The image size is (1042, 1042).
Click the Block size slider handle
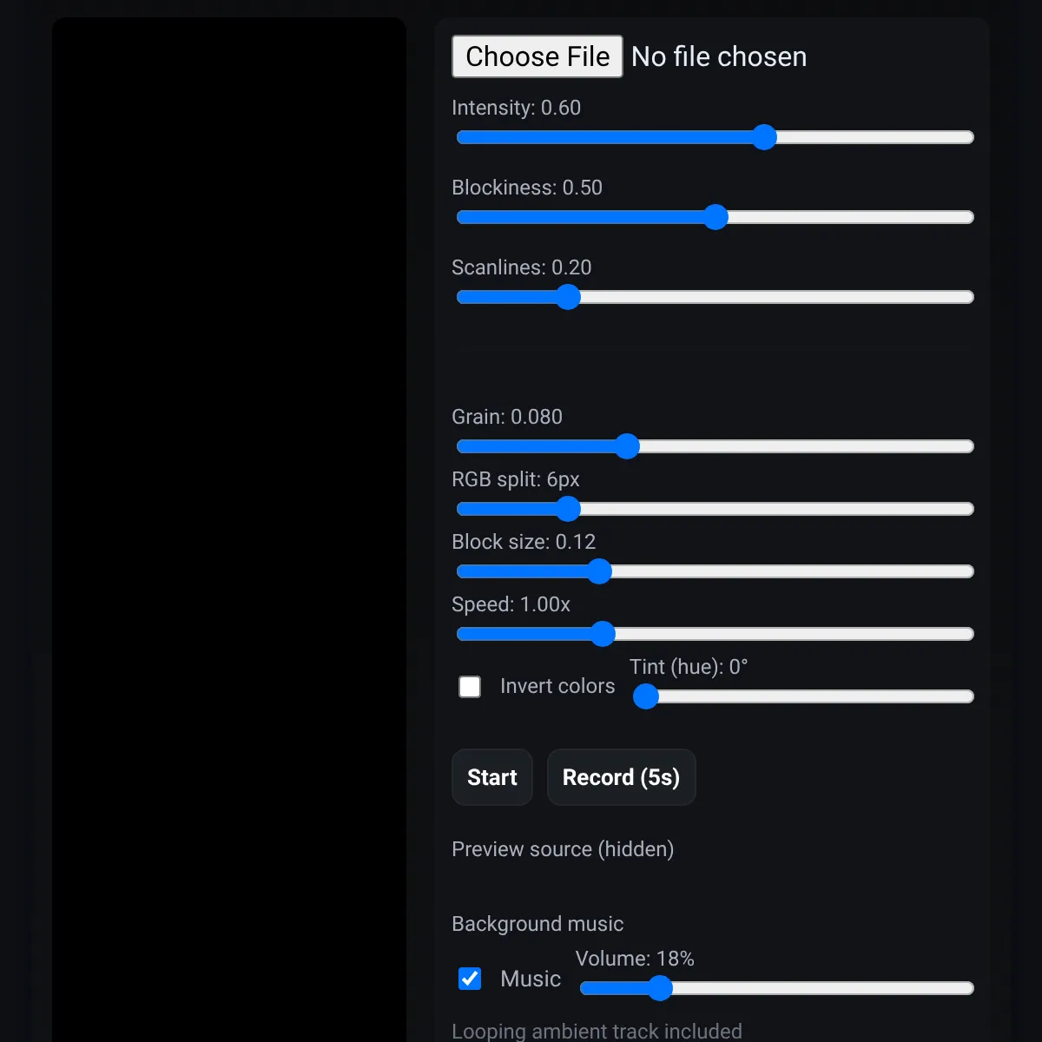click(599, 571)
